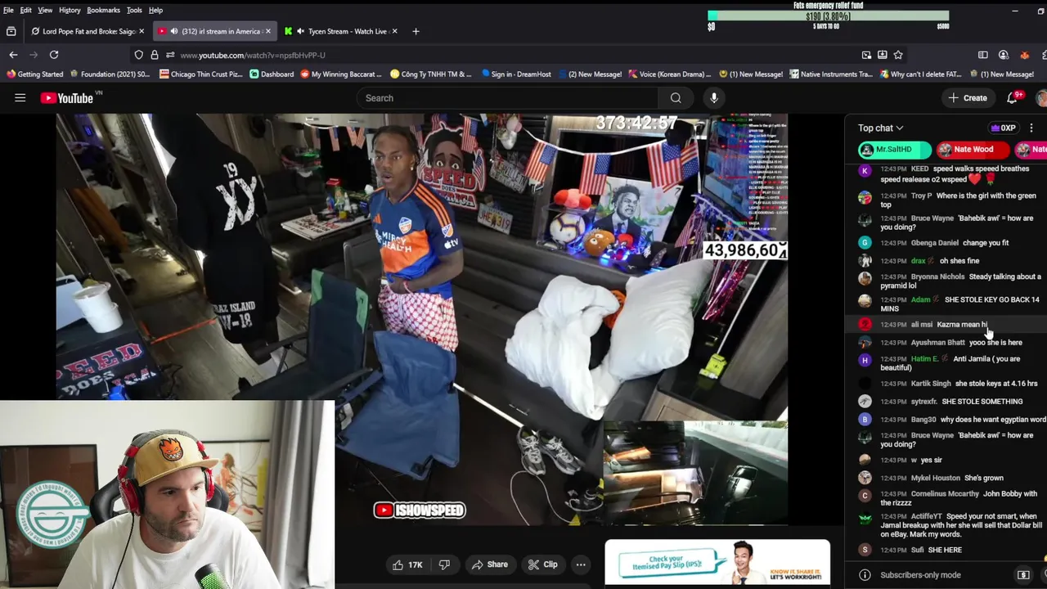
Task: Dislike the video with thumbs down
Action: (x=444, y=564)
